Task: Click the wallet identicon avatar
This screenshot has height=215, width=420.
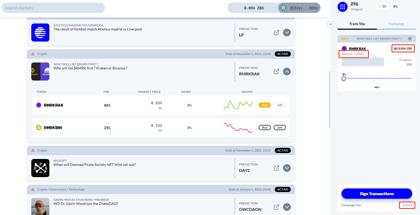Action: point(283,8)
